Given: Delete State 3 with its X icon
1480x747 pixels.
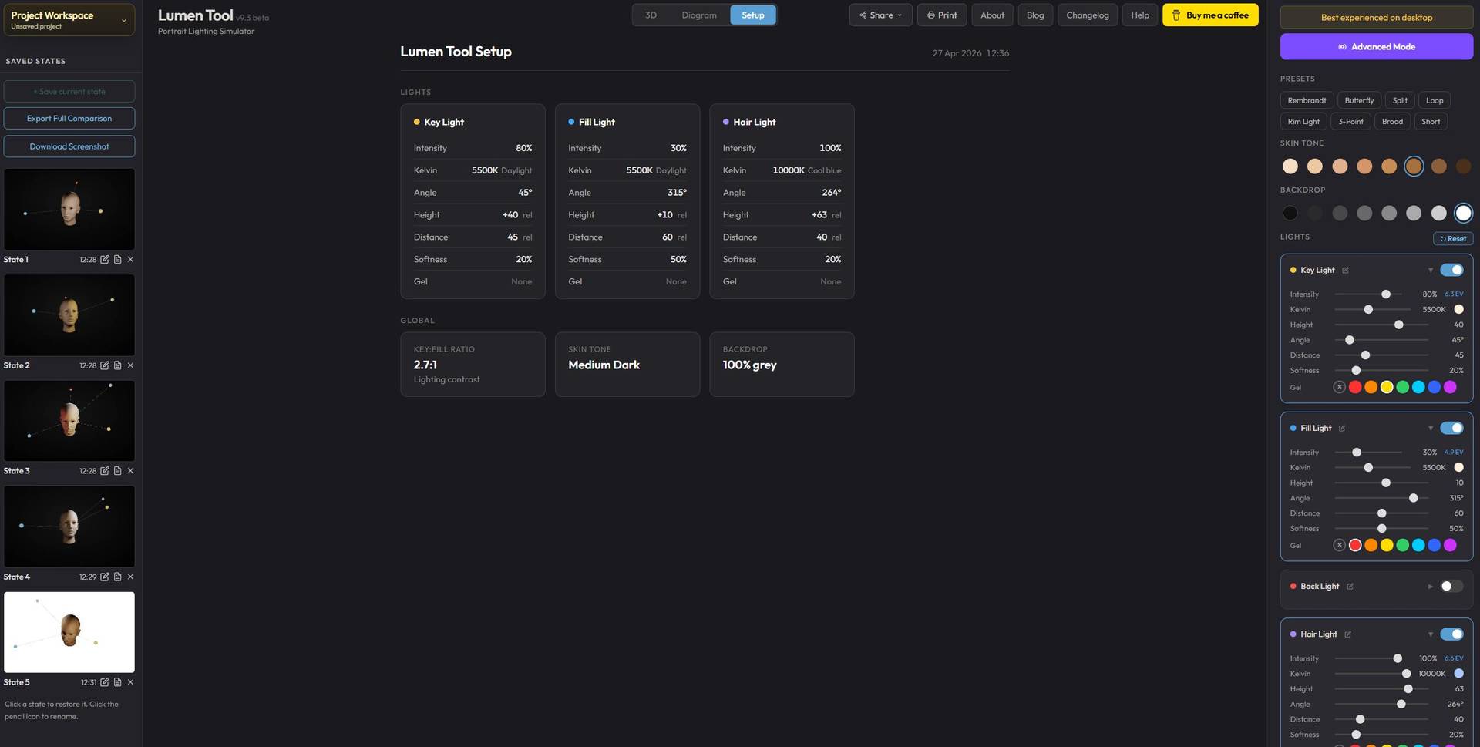Looking at the screenshot, I should 130,471.
